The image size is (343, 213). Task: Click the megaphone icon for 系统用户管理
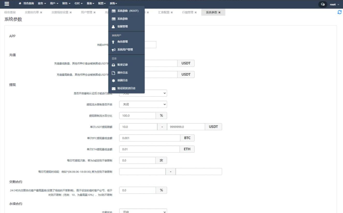point(113,50)
